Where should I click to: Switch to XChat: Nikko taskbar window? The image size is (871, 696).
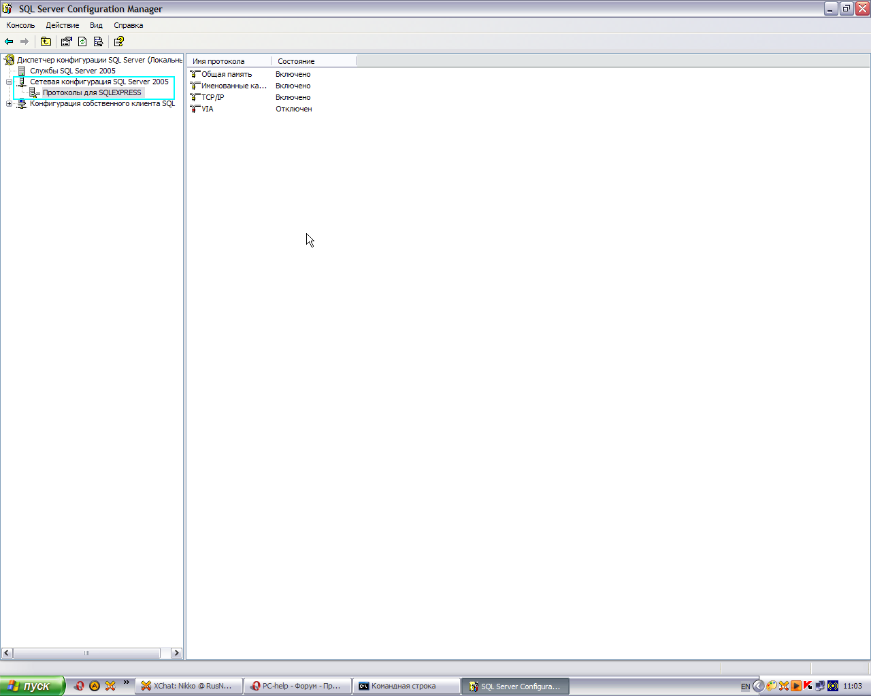(189, 686)
